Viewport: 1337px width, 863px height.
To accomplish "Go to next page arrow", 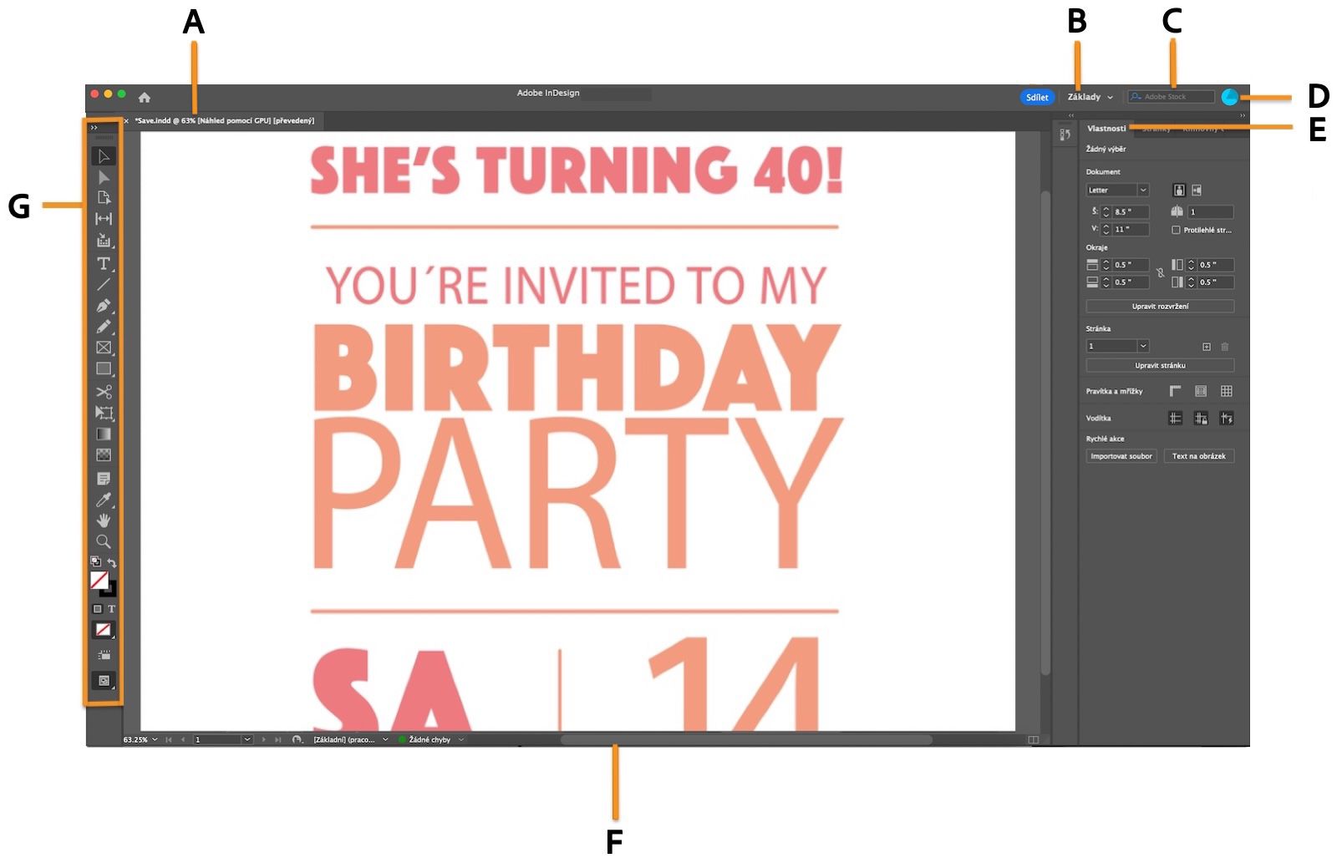I will tap(264, 739).
